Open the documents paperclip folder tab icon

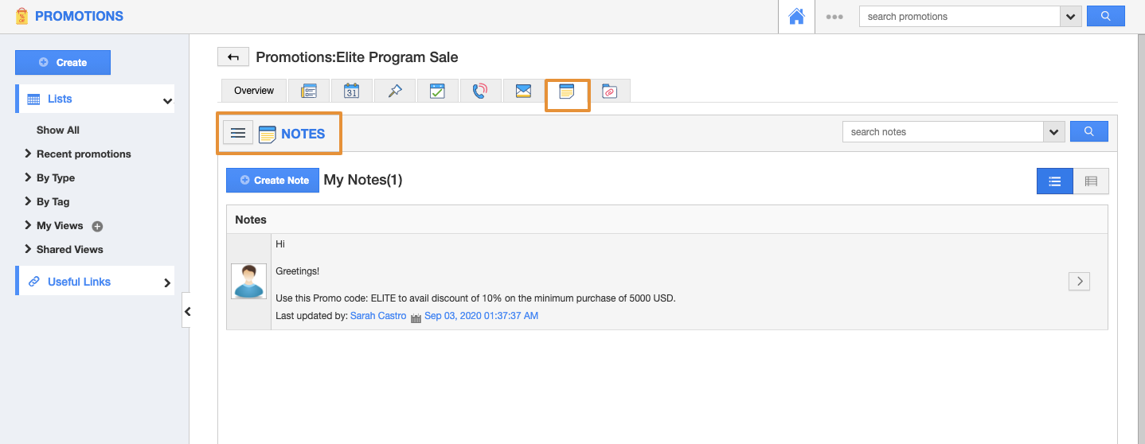[x=609, y=91]
